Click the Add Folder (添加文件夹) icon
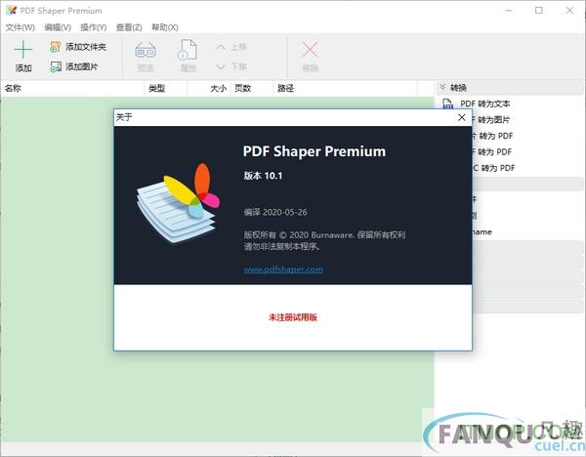Screen dimensions: 586x457 56,47
